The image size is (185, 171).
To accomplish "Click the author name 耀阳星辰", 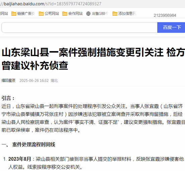I will tap(8, 81).
